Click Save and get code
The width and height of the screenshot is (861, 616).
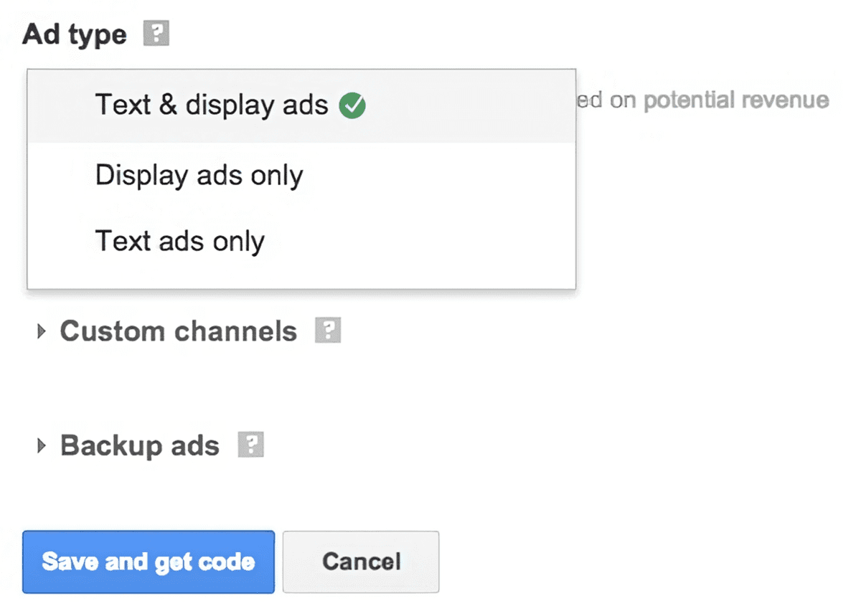(149, 561)
